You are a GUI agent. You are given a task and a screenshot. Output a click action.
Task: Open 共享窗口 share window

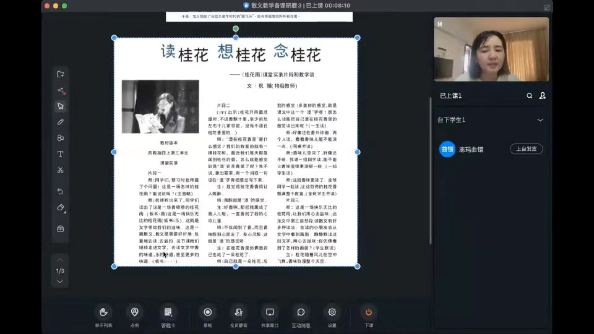269,315
